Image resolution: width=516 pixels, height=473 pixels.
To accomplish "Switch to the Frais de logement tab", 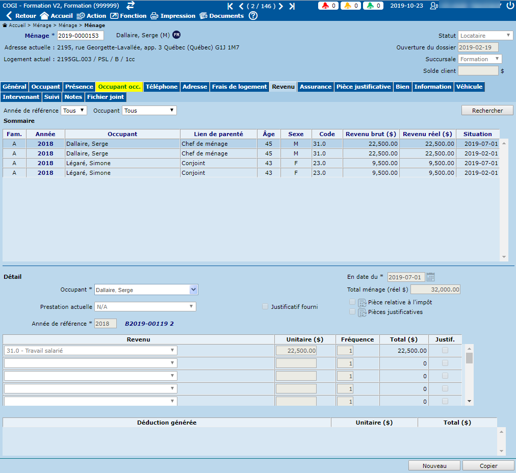I will [x=239, y=87].
